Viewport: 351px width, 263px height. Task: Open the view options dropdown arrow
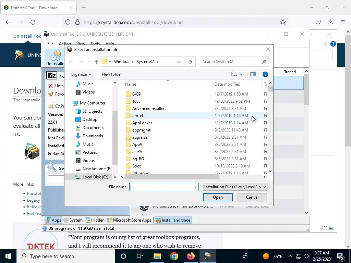[x=241, y=74]
